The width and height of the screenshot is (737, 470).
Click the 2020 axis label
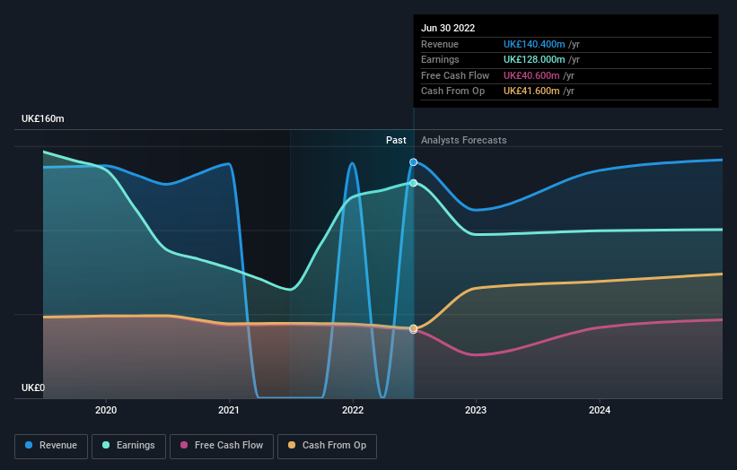pyautogui.click(x=106, y=410)
